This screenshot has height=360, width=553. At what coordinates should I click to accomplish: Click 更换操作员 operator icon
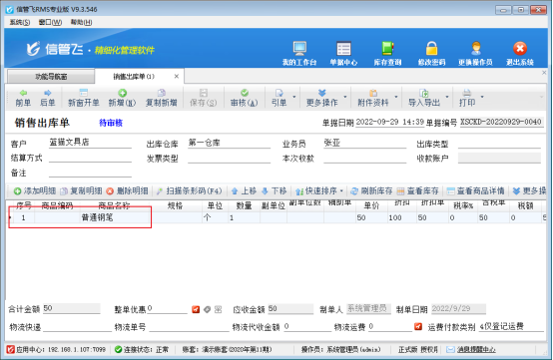(x=476, y=49)
